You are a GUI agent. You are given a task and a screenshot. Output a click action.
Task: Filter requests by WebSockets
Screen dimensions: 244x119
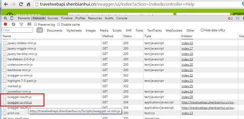174,31
